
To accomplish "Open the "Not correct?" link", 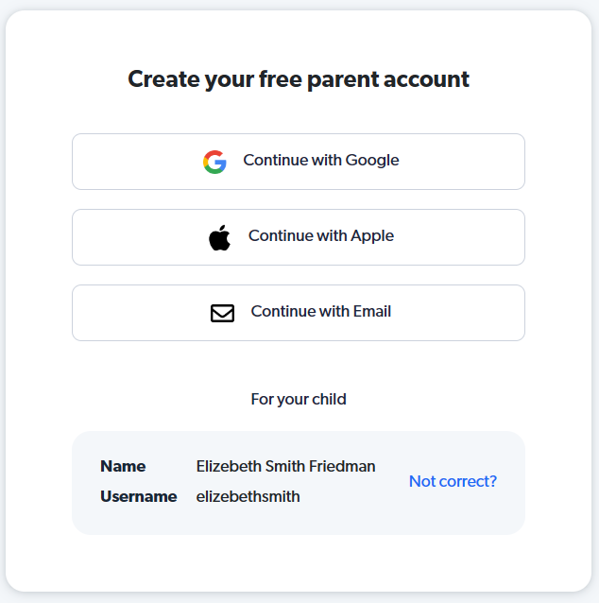I will point(453,481).
